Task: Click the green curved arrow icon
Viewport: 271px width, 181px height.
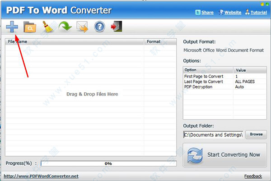Action: tap(65, 27)
